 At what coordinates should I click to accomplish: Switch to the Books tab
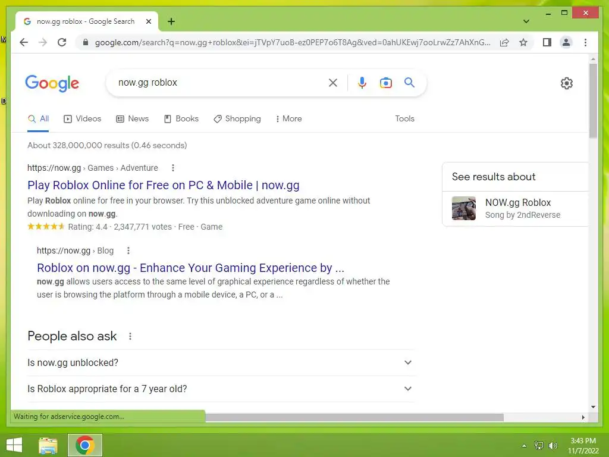(181, 118)
